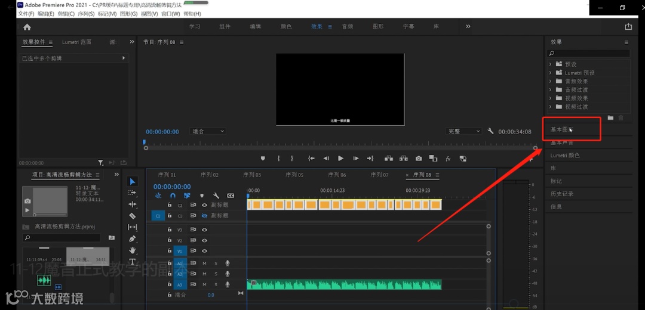The width and height of the screenshot is (645, 310).
Task: Select the Hand tool
Action: 132,250
